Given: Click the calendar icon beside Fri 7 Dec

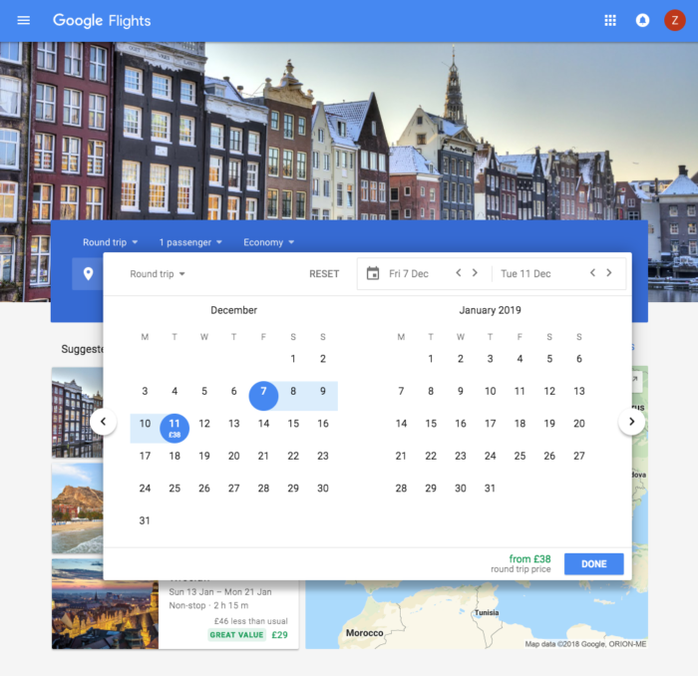Looking at the screenshot, I should [373, 273].
